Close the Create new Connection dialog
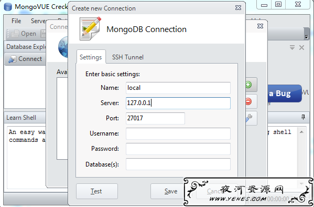 238,8
